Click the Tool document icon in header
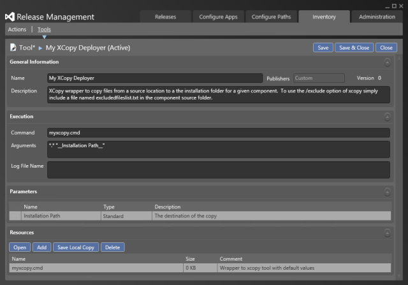 tap(13, 47)
